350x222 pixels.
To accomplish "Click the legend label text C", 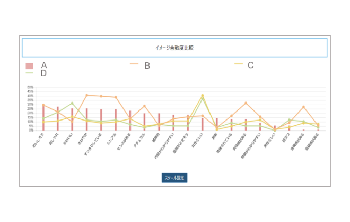I will [x=250, y=66].
